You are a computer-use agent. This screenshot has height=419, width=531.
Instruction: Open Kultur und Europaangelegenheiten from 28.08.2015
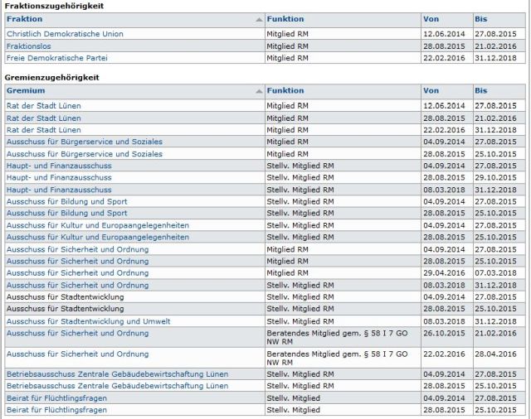(x=98, y=237)
